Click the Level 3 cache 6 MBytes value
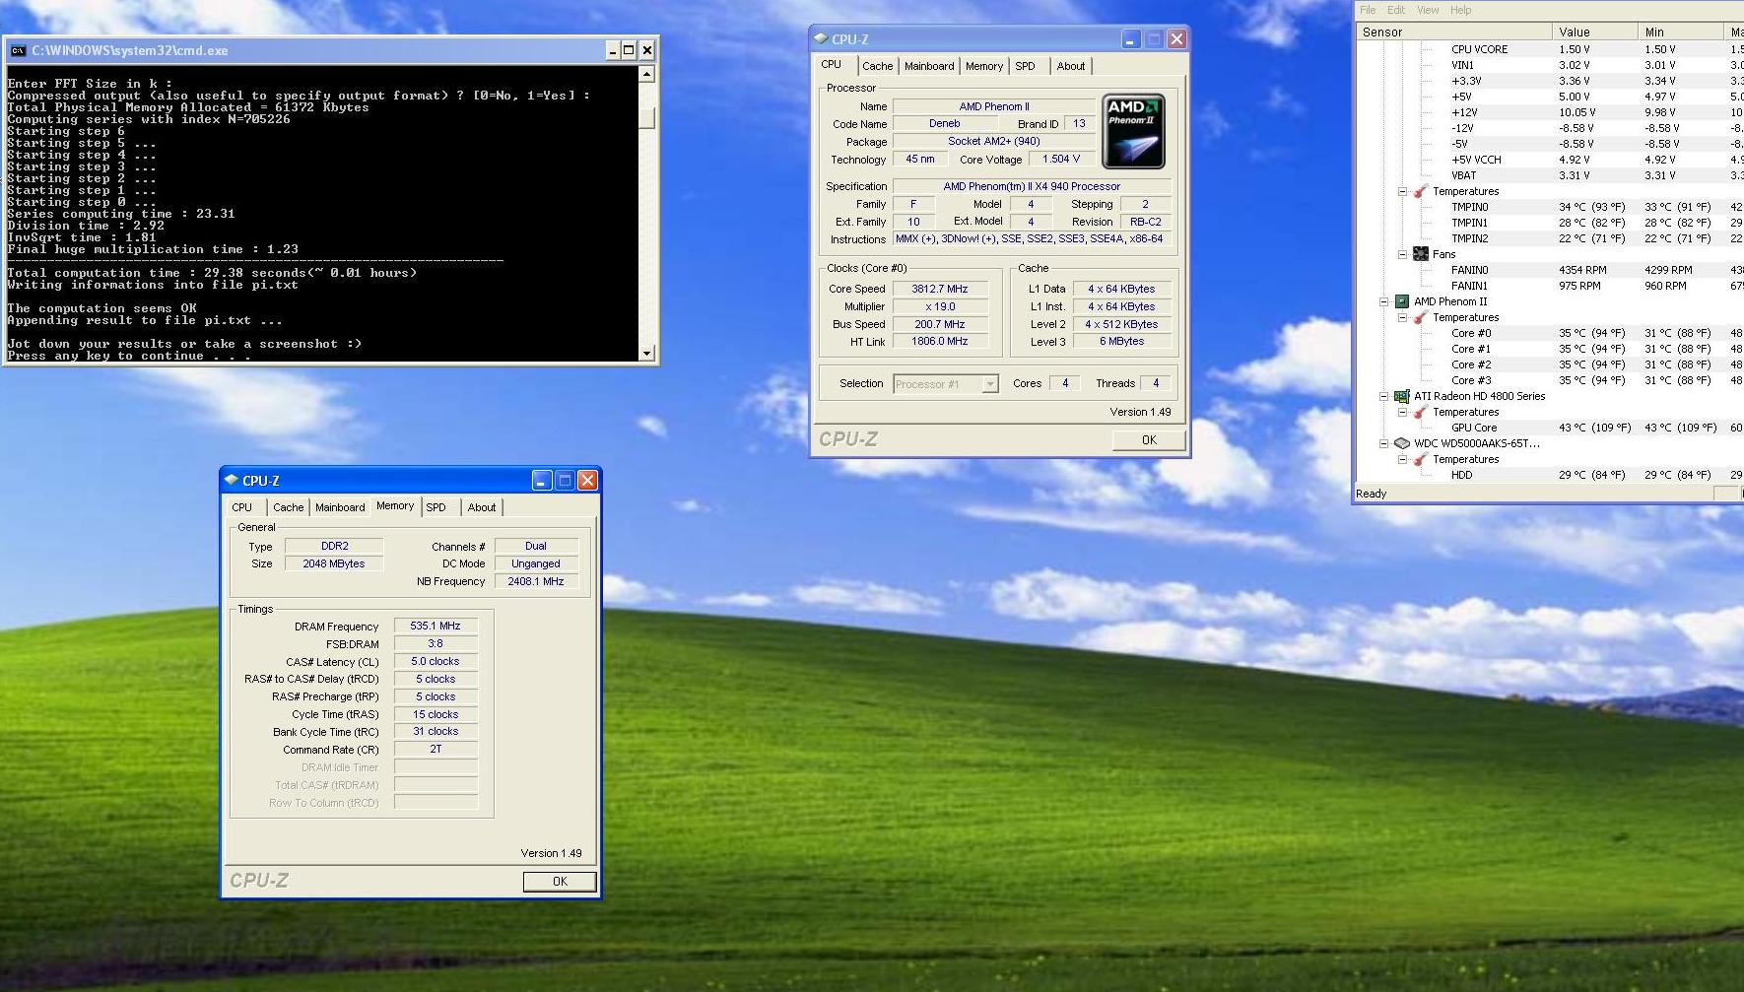 [x=1122, y=342]
